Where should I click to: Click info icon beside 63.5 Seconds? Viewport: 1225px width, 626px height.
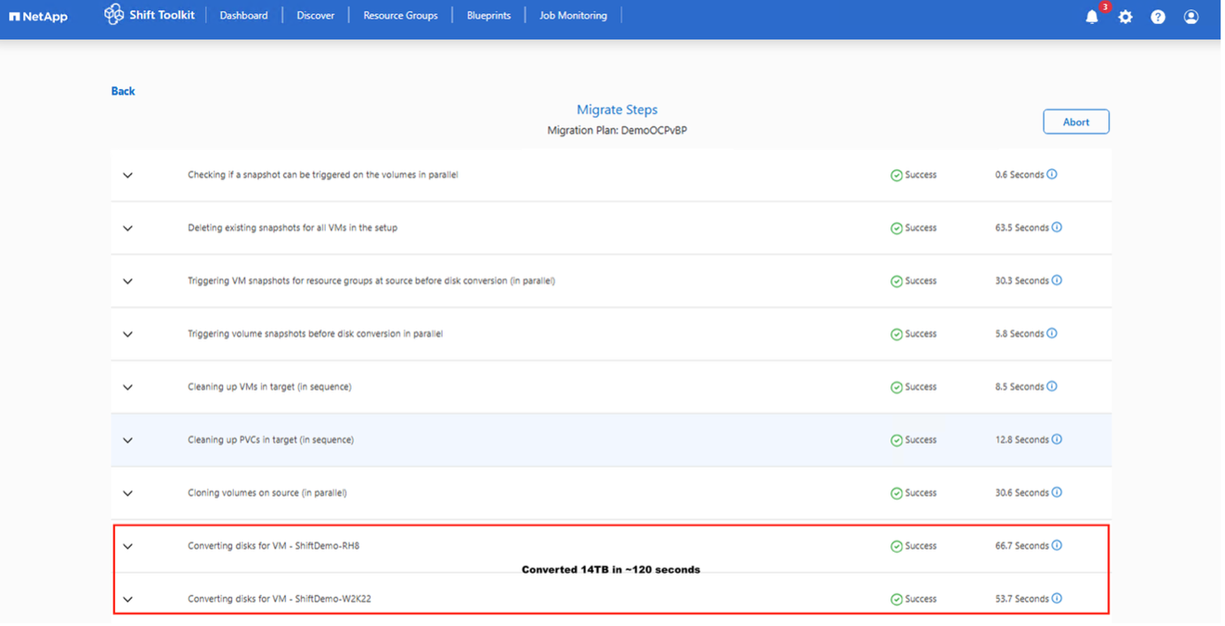[1056, 227]
